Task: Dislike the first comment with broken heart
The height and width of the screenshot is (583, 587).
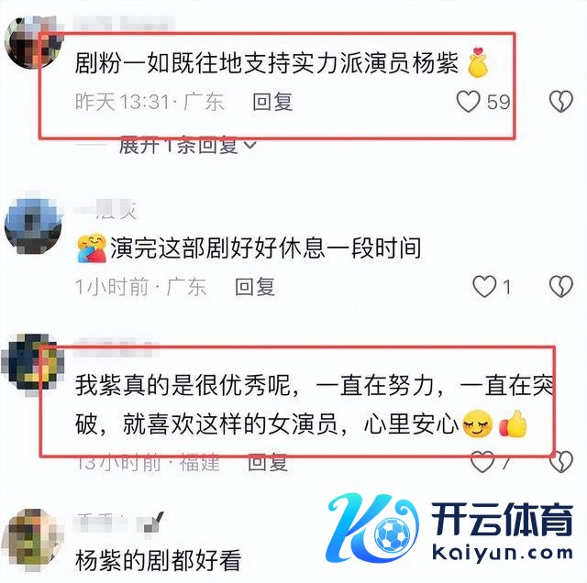Action: point(560,102)
